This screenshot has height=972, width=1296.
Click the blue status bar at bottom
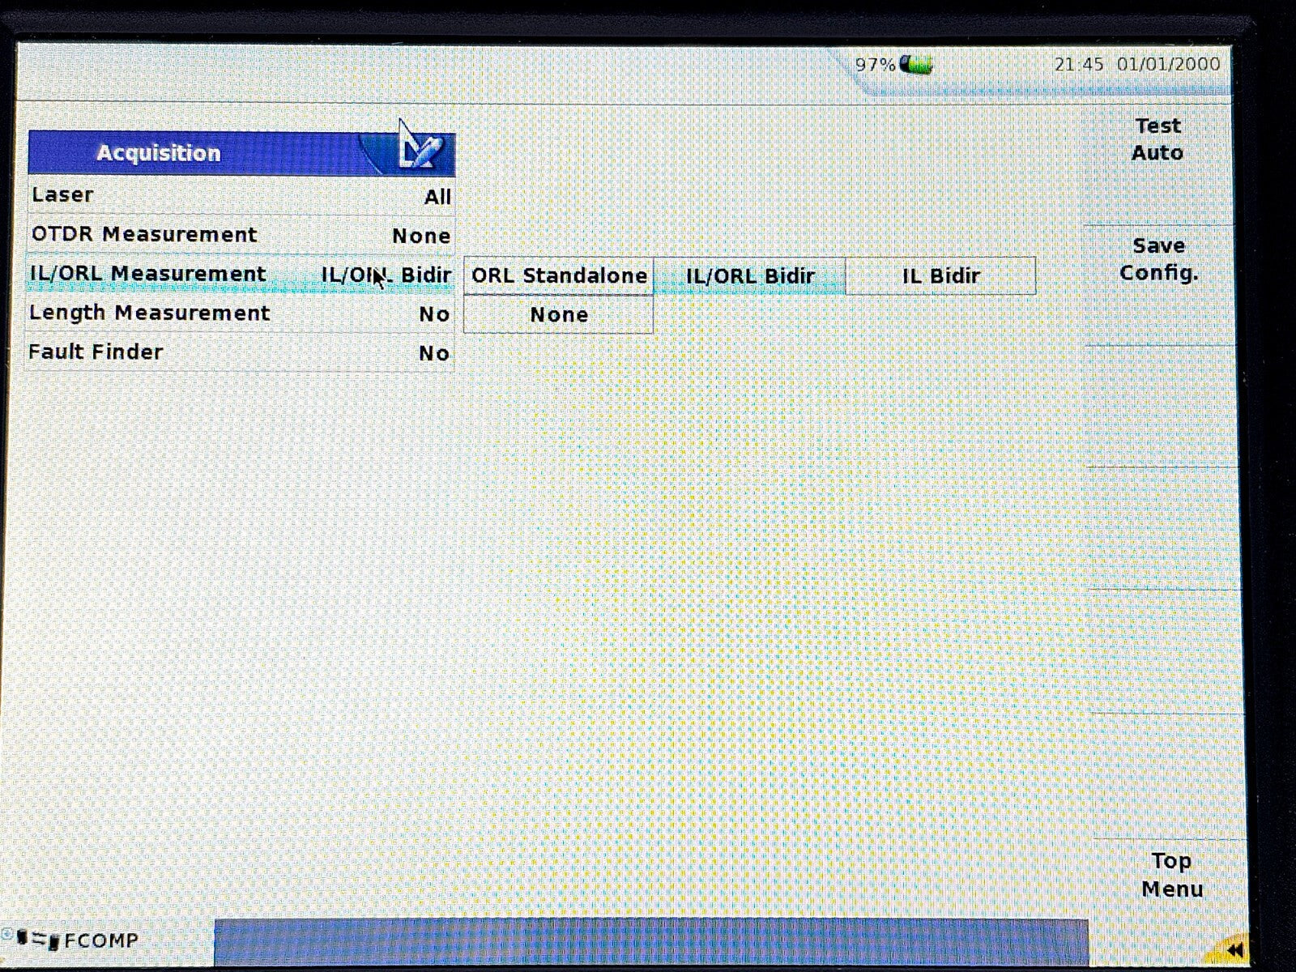tap(650, 942)
